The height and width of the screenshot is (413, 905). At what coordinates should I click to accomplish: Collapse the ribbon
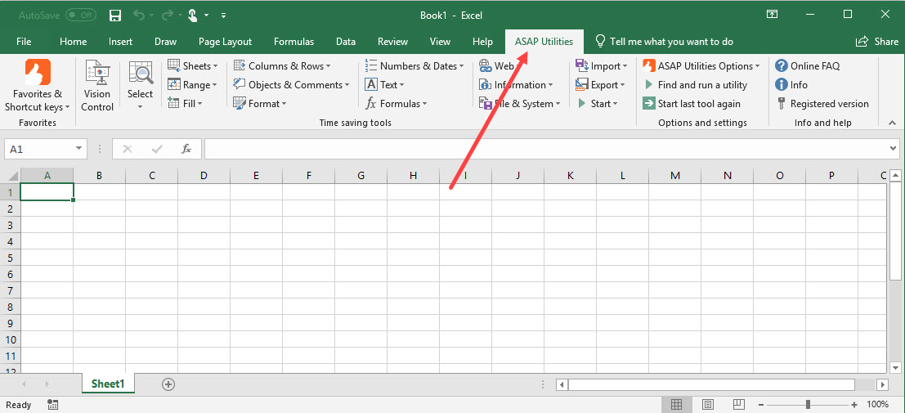coord(892,123)
